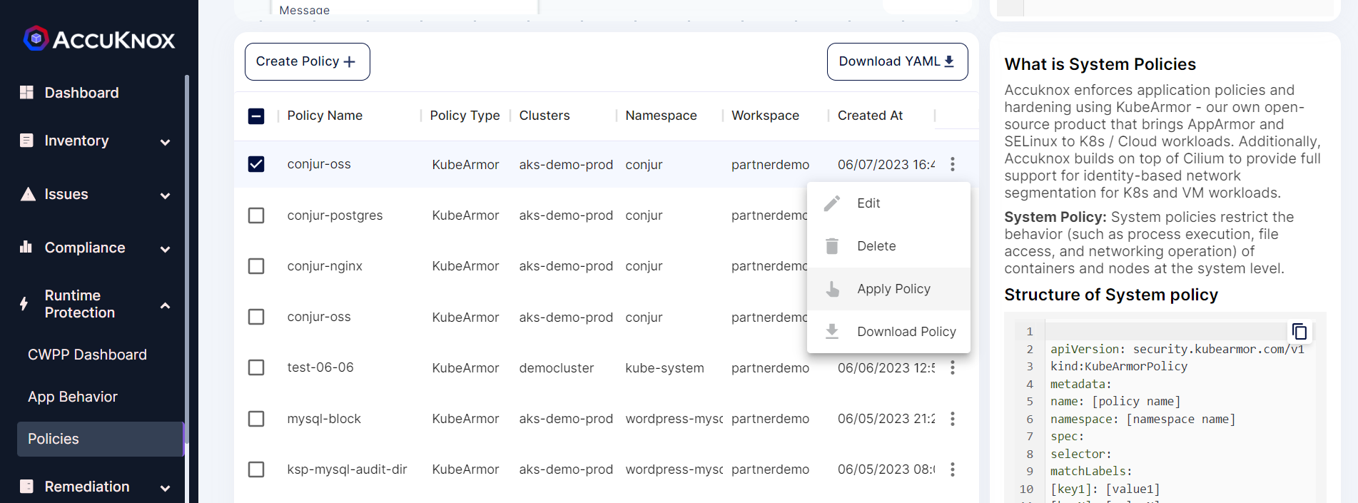This screenshot has width=1358, height=503.
Task: Open App Behavior in the sidebar
Action: coord(73,397)
